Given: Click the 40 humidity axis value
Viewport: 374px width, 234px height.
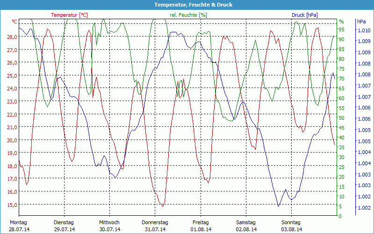Looking at the screenshot, I should coord(342,138).
